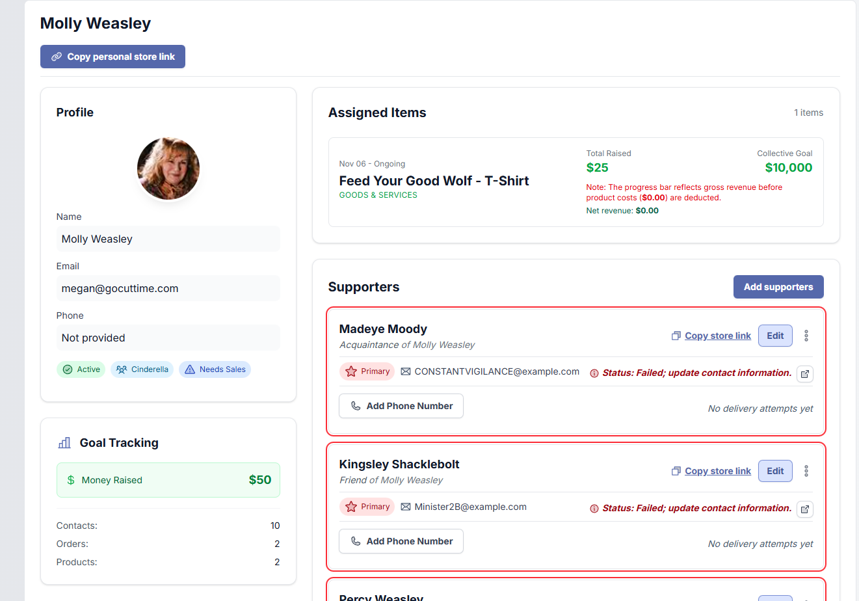Click copy icon beside Madeye Moody store link

[676, 336]
